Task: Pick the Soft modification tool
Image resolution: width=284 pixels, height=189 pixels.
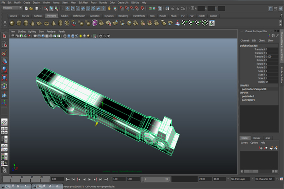Action: click(4, 94)
